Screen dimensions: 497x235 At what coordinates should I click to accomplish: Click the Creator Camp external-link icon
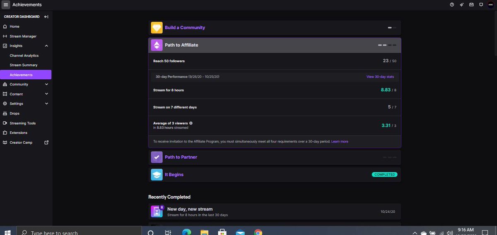pos(46,142)
